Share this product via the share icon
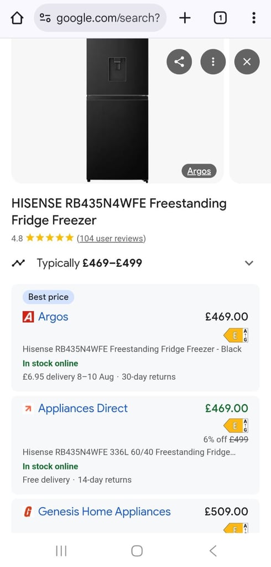This screenshot has width=271, height=567. 179,62
